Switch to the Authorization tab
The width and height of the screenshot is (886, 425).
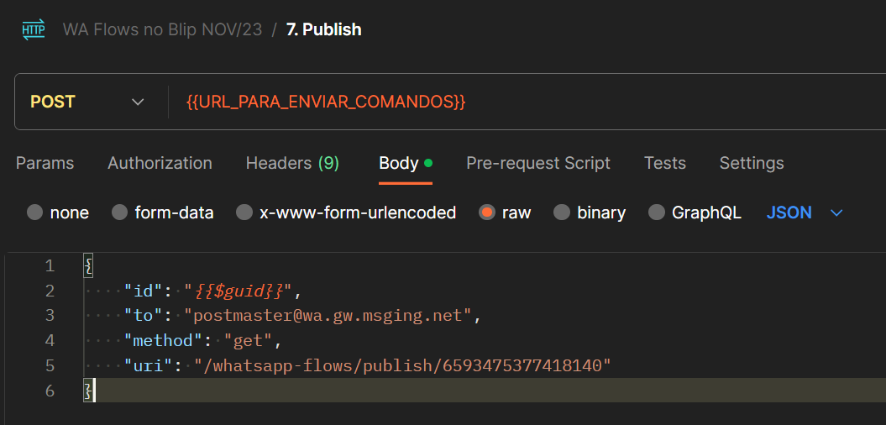click(x=160, y=163)
